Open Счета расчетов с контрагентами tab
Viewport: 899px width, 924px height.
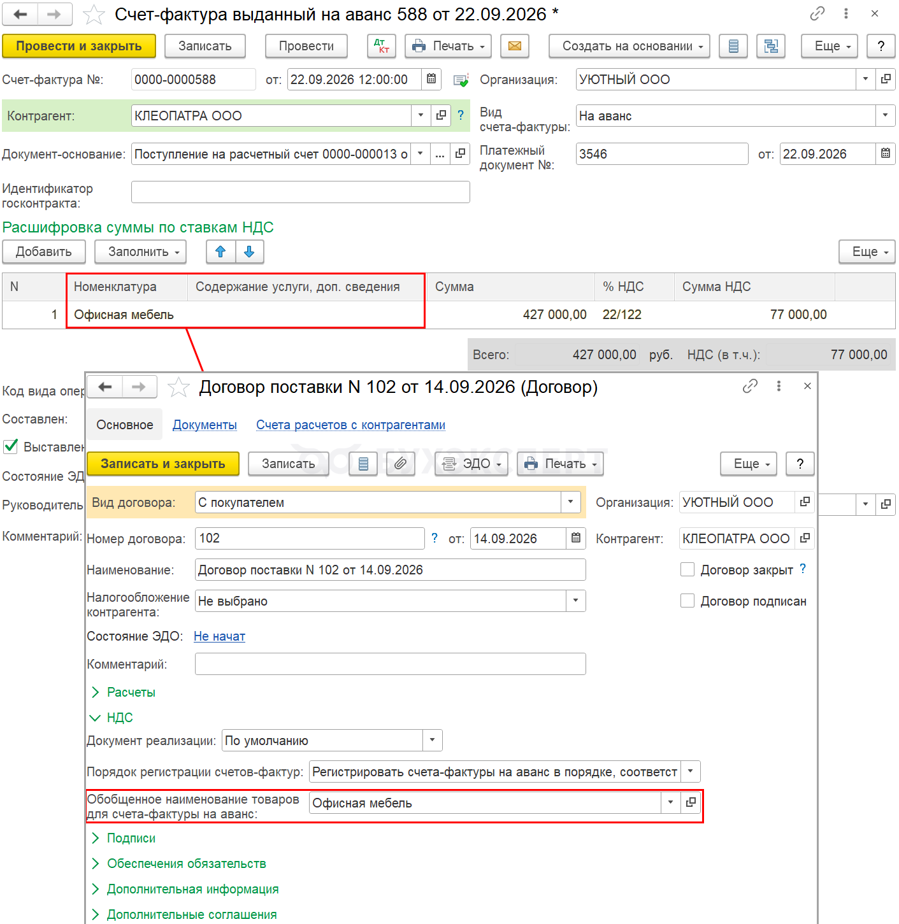tap(350, 425)
